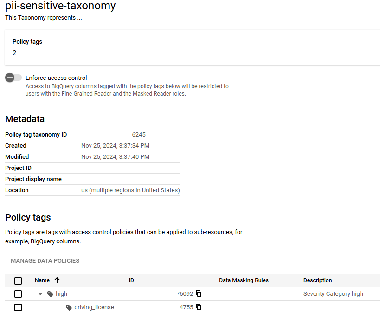
Task: Click the Description column header
Action: click(317, 280)
